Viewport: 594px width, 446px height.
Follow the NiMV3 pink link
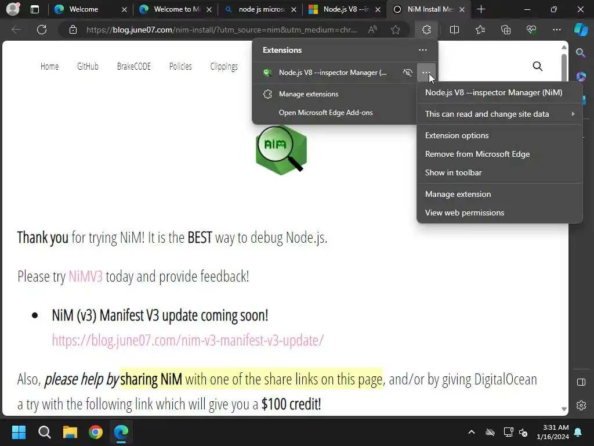coord(86,276)
